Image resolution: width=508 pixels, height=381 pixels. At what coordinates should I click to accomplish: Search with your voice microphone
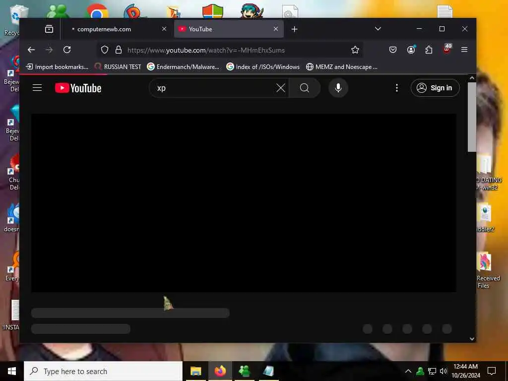point(338,88)
